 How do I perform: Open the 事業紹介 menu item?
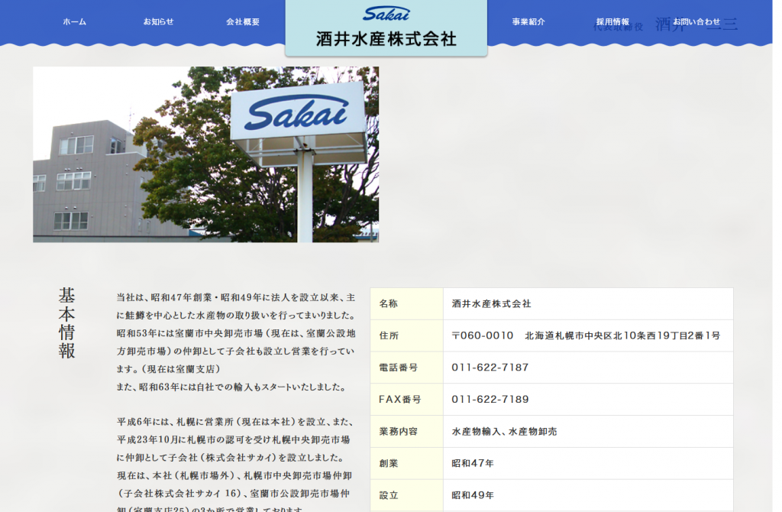pyautogui.click(x=528, y=22)
